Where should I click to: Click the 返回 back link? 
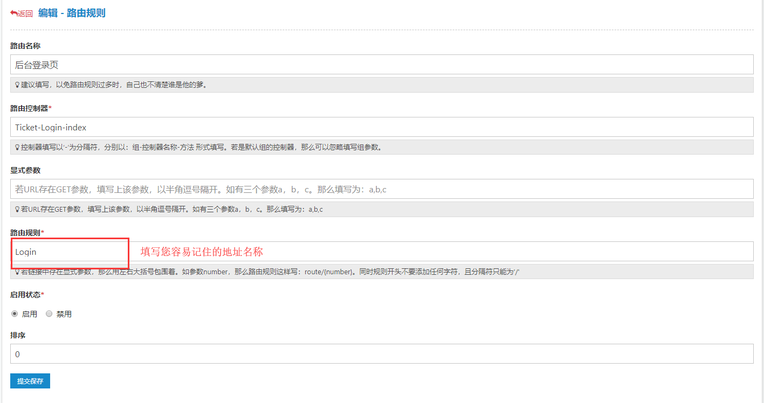(22, 13)
